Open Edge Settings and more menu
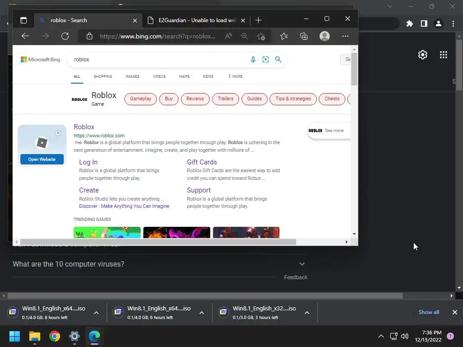This screenshot has height=347, width=463. 345,36
